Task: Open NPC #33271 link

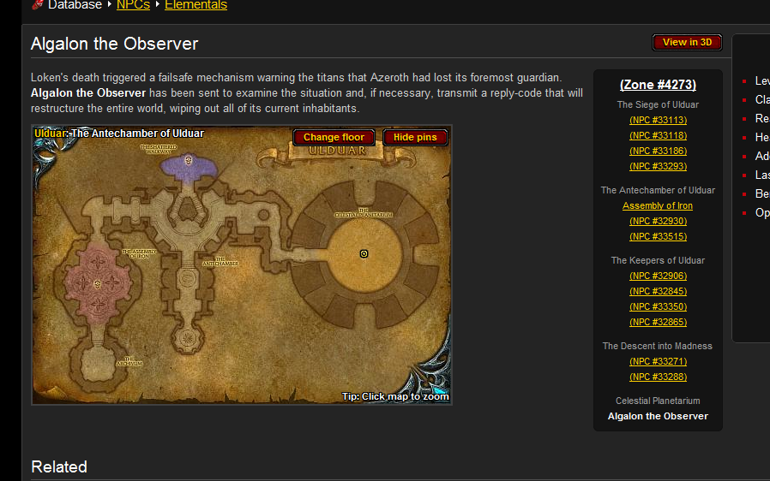Action: 658,361
